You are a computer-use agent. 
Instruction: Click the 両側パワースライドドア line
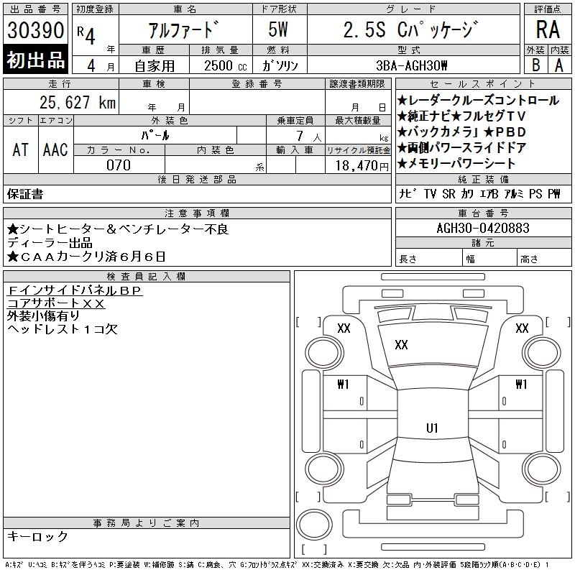(461, 148)
